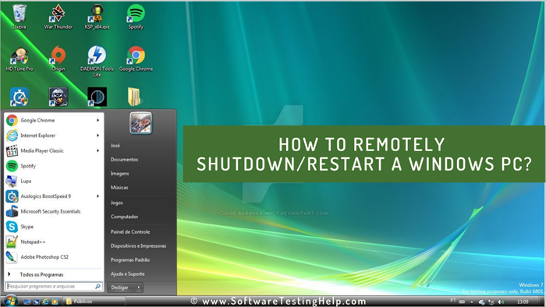Screen dimensions: 546x307
Task: Expand the Auslogics BoostSpeed 9 submenu arrow
Action: pos(97,196)
